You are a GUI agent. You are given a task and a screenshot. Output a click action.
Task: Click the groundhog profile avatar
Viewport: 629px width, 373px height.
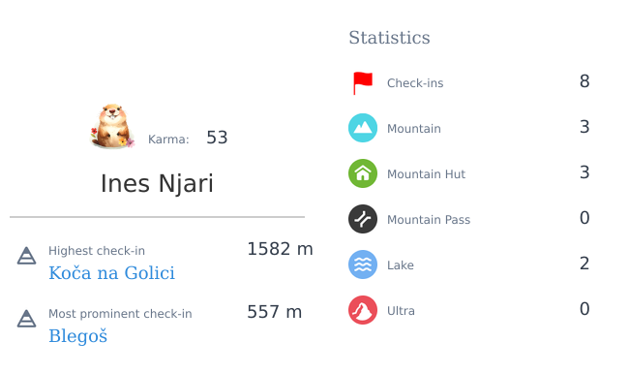[112, 127]
